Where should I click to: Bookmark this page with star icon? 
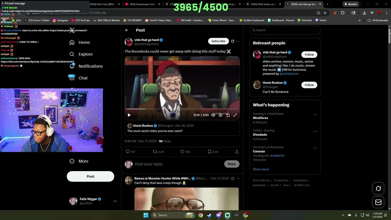pyautogui.click(x=325, y=13)
